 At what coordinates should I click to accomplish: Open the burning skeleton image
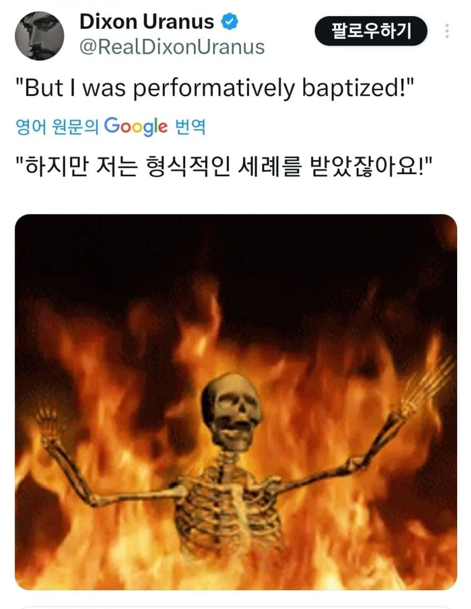tap(235, 402)
